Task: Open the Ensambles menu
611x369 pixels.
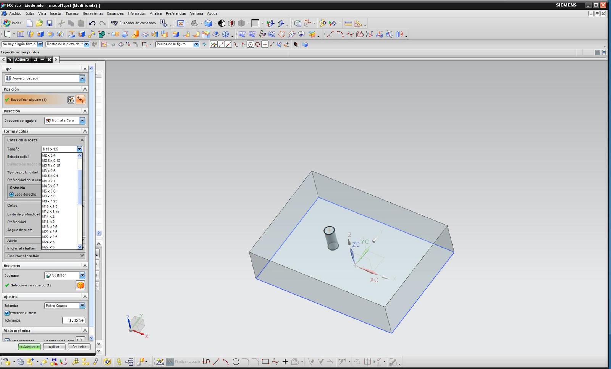Action: coord(115,13)
